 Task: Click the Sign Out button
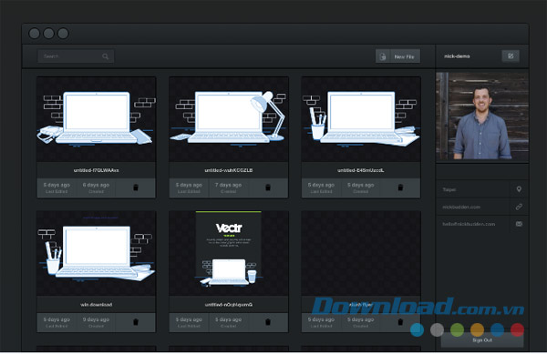point(482,340)
